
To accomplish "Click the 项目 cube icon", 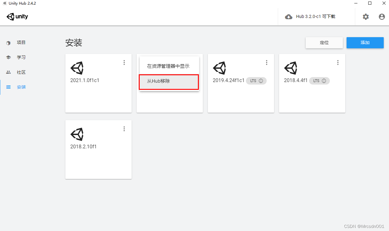I will coord(8,43).
